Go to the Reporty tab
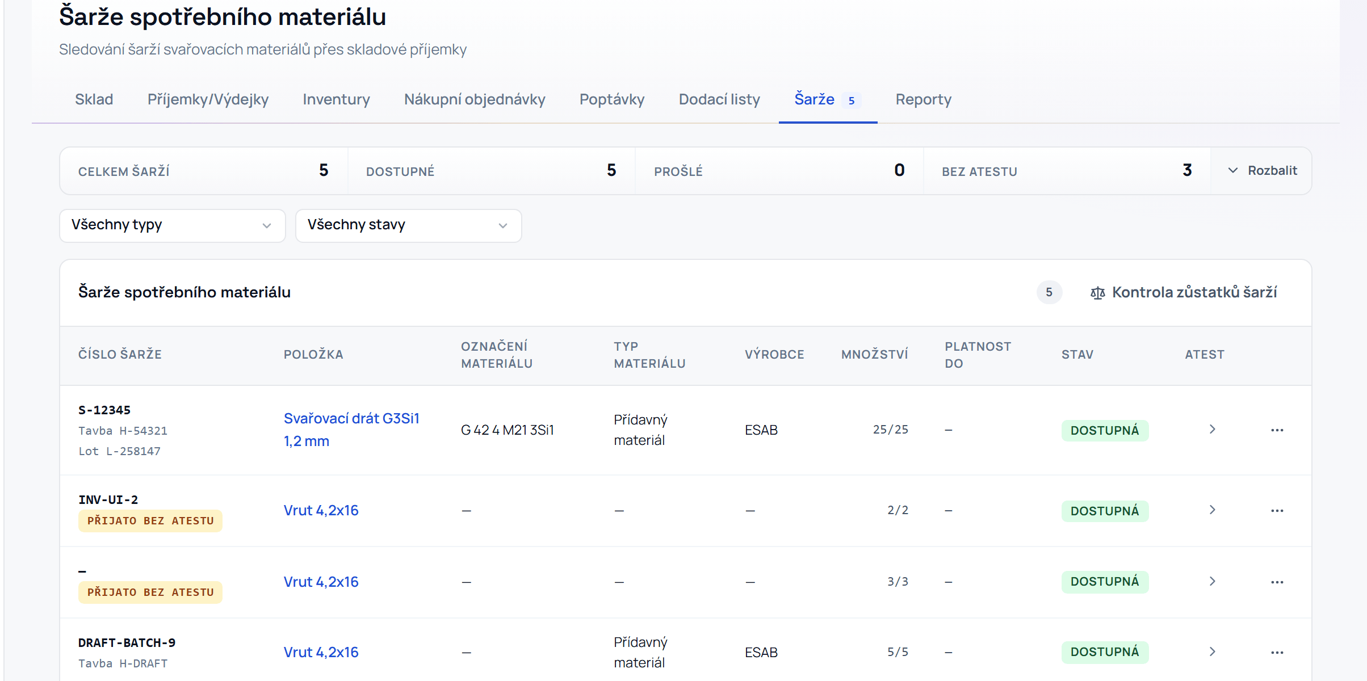 (923, 99)
